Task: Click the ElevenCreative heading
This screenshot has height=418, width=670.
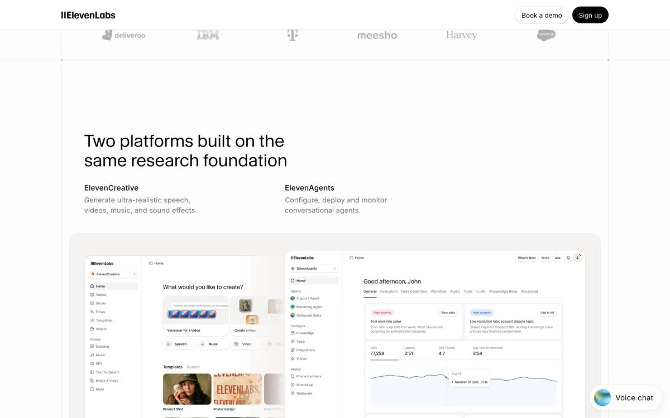Action: coord(111,188)
